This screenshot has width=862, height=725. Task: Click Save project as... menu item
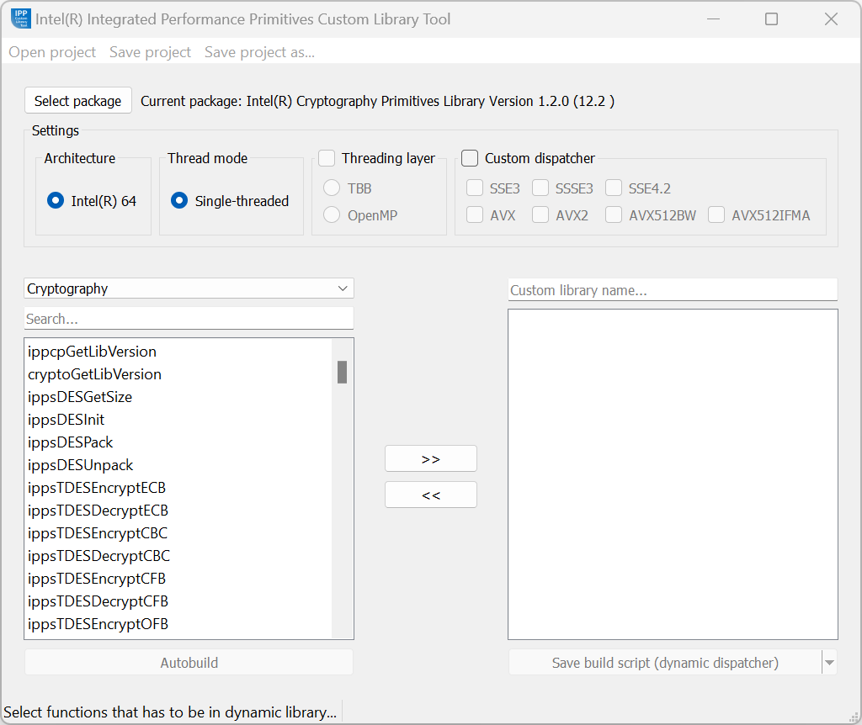coord(259,52)
